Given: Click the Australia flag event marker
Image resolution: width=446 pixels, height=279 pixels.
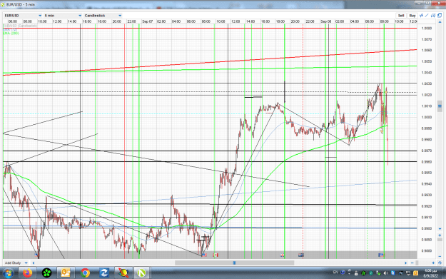Looking at the screenshot, I should 301,255.
